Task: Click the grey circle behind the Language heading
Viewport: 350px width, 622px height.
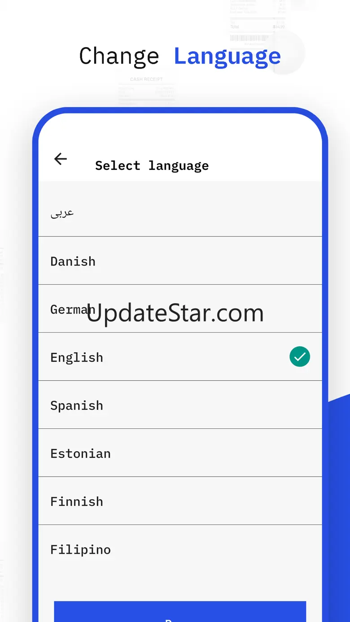Action: coord(287,53)
